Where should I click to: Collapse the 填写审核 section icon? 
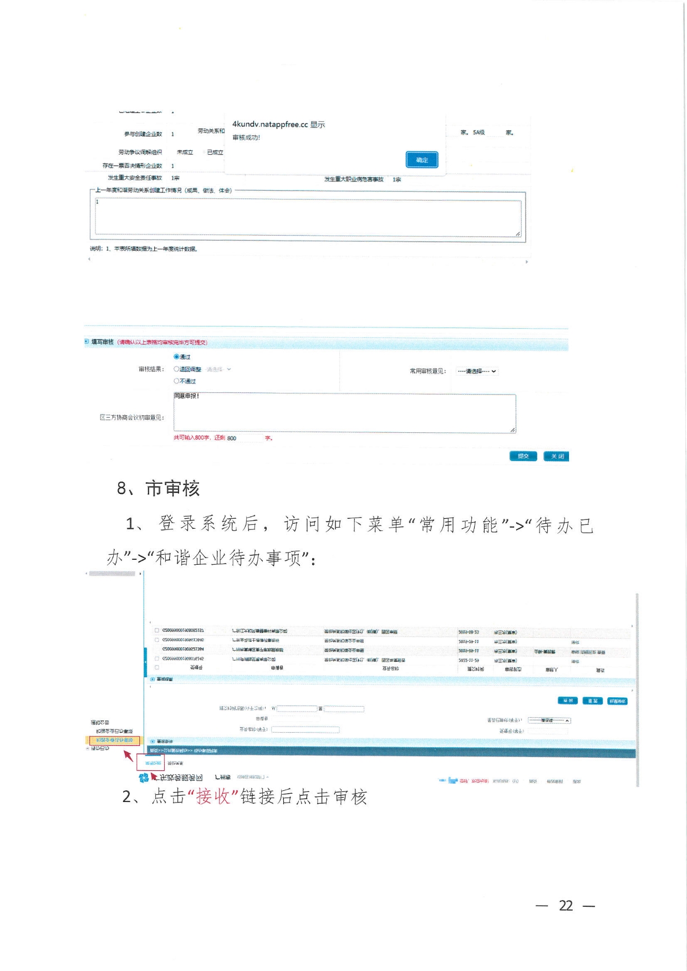[86, 342]
